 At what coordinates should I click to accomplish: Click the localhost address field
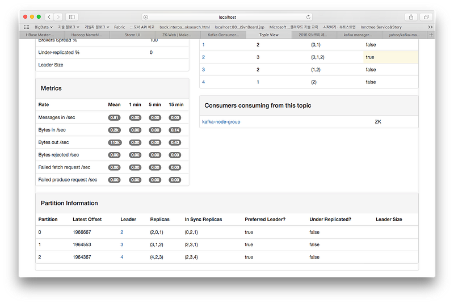[227, 17]
